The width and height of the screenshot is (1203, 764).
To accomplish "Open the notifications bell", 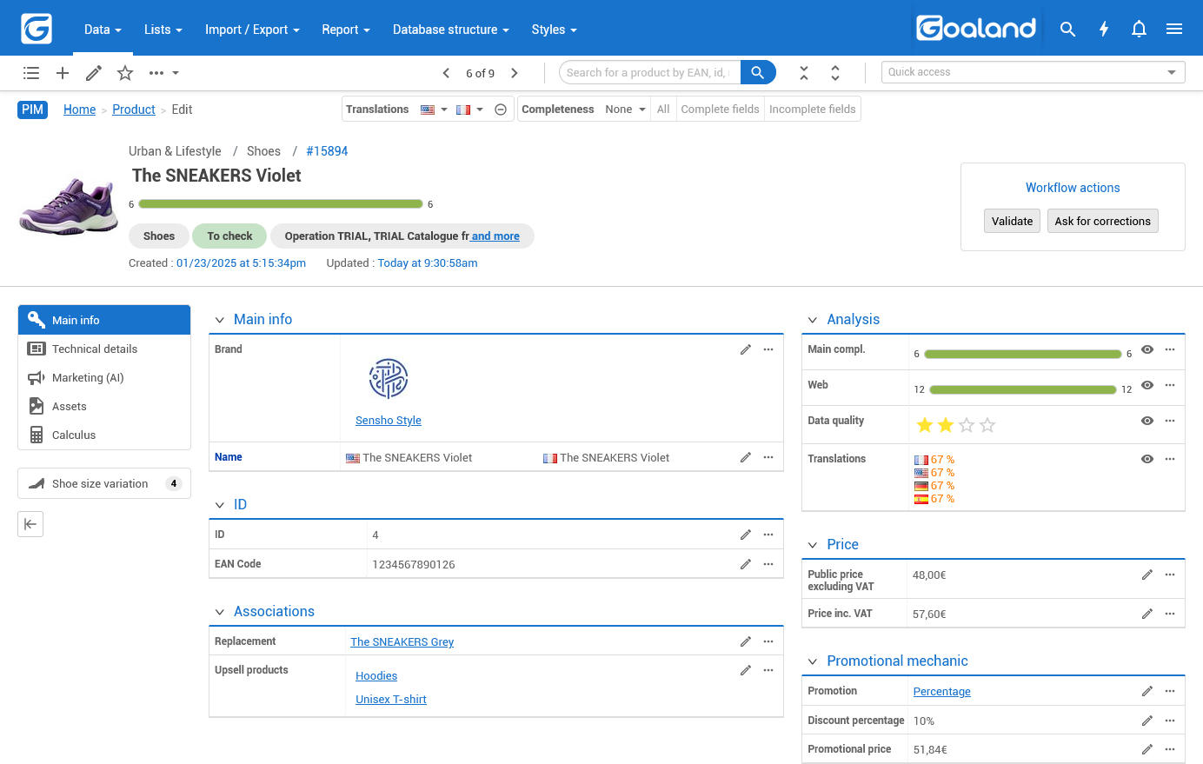I will 1139,29.
